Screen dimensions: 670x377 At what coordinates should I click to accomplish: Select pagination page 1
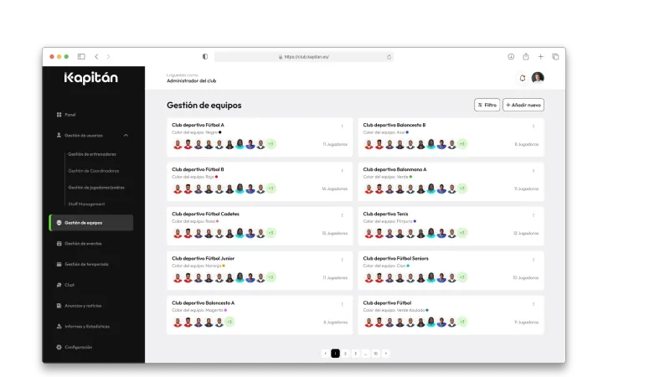[336, 354]
